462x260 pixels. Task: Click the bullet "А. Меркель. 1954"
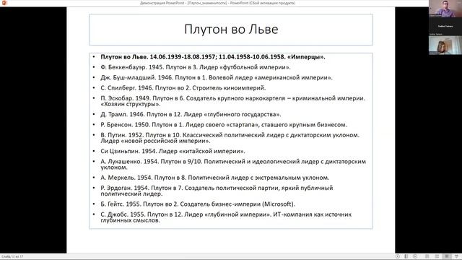click(215, 178)
